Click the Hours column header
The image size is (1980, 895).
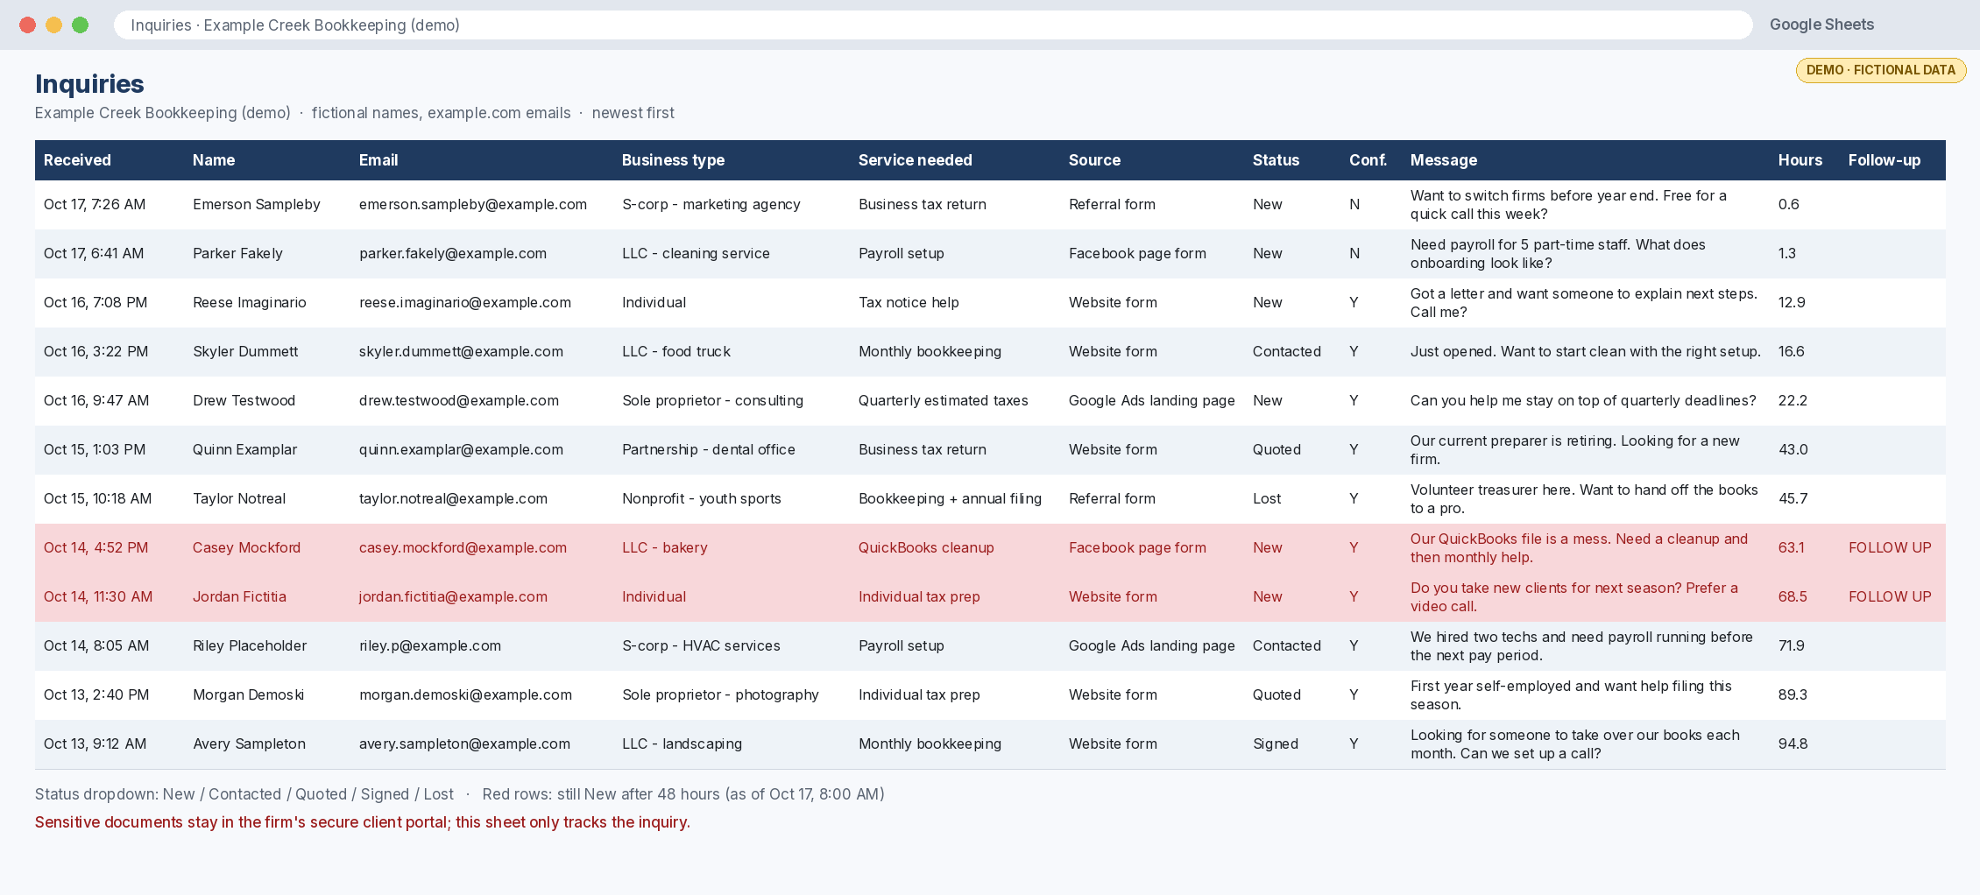pyautogui.click(x=1800, y=160)
